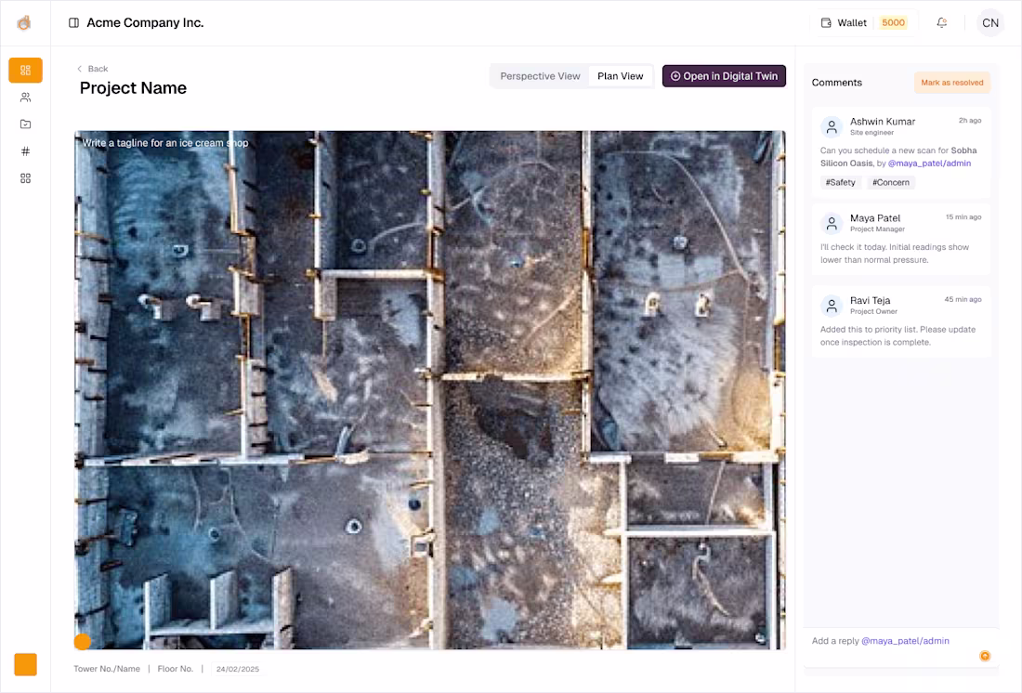Viewport: 1022px width, 693px height.
Task: Click the 'Project Owner' role label
Action: [x=873, y=311]
